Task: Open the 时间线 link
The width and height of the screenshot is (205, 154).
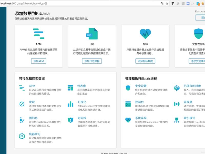Action: pyautogui.click(x=82, y=118)
